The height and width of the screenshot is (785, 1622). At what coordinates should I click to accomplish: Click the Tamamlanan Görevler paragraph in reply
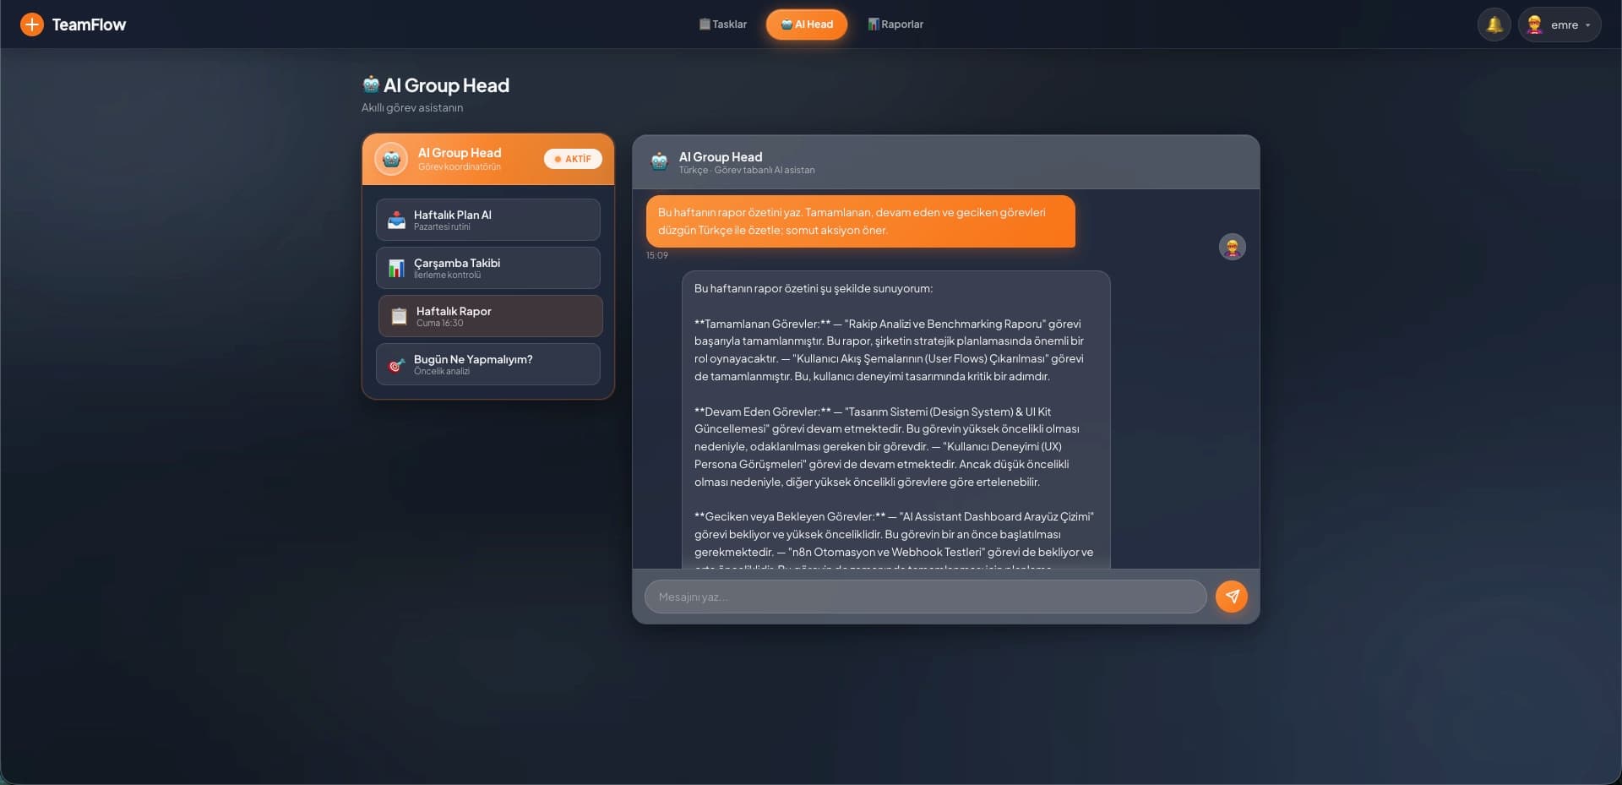click(x=889, y=350)
